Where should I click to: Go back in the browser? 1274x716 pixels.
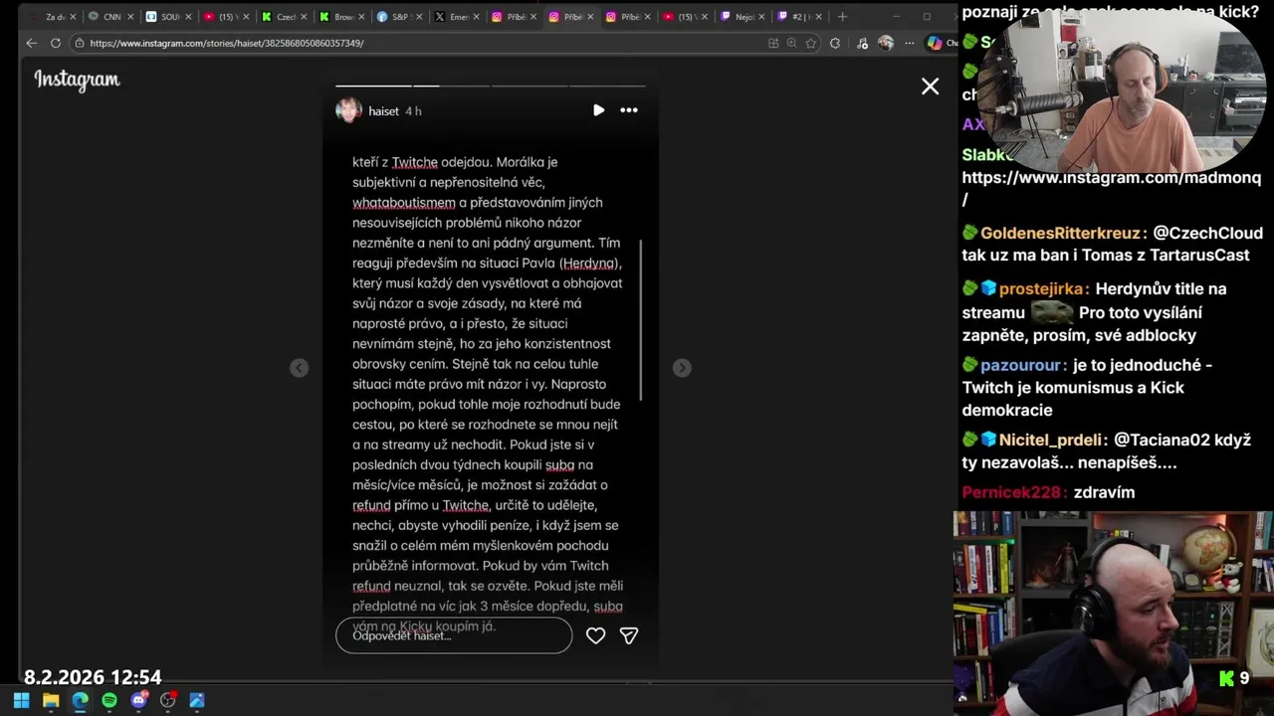(x=31, y=43)
